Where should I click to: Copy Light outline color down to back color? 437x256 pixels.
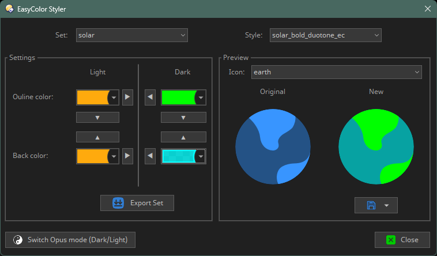(97, 118)
